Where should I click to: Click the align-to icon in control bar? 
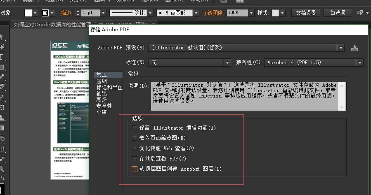pyautogui.click(x=360, y=13)
